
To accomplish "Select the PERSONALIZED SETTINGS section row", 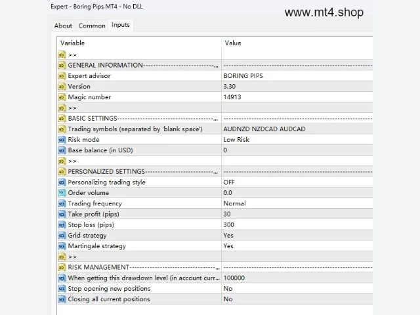I will click(215, 171).
